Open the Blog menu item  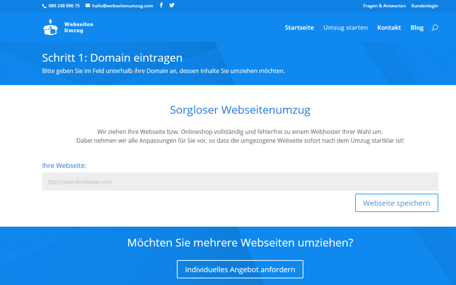tap(417, 27)
